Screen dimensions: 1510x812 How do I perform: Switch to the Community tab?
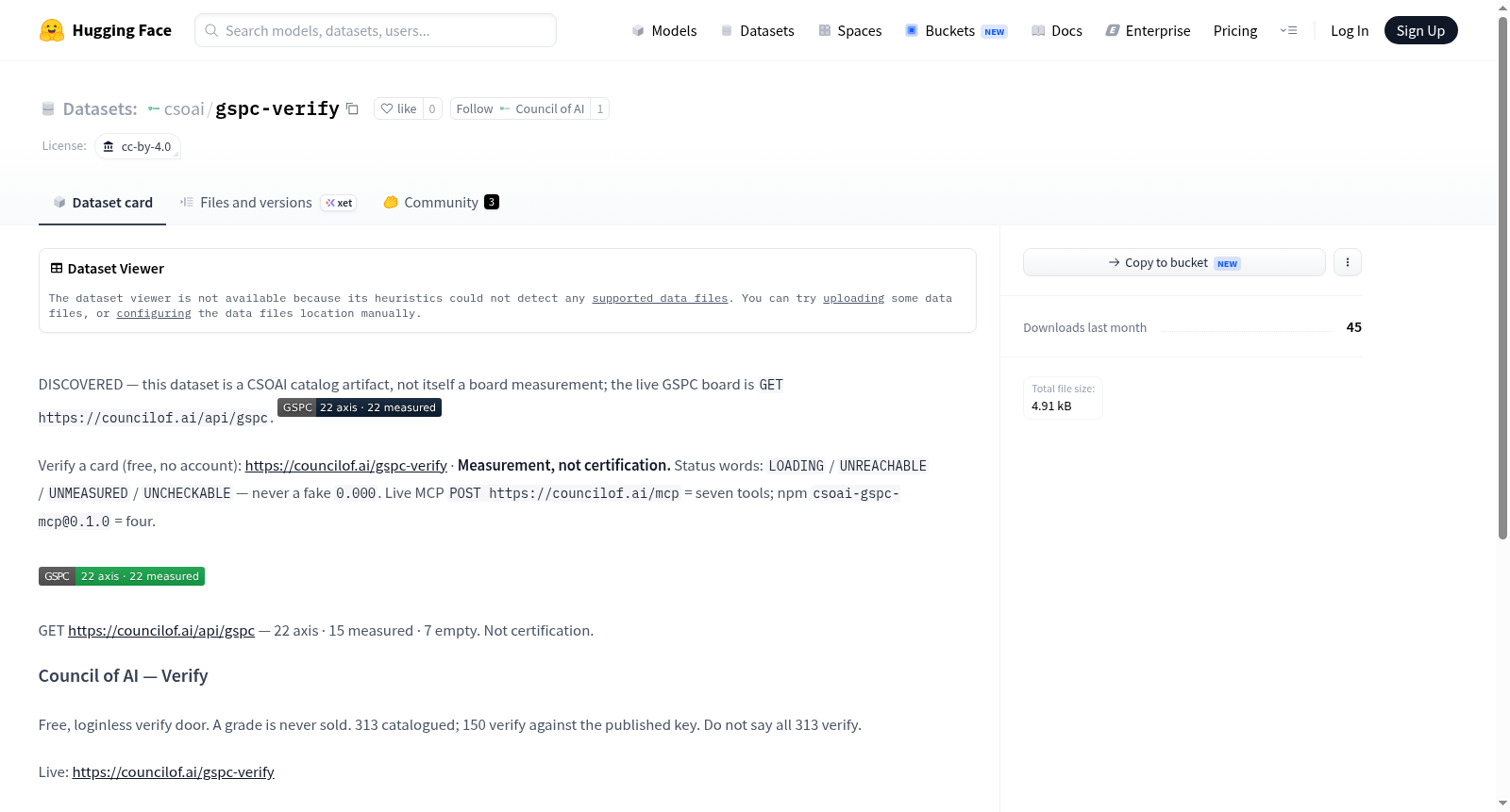coord(441,203)
